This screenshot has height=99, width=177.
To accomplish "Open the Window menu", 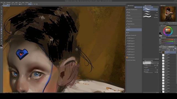I will (27, 2).
